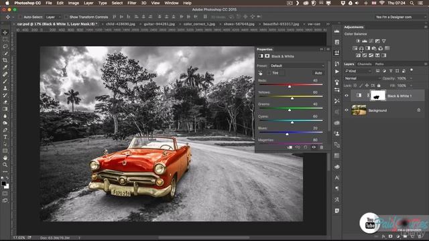Filter layers by type (T) icon
Viewport: 429px width, 241px height.
click(x=391, y=71)
